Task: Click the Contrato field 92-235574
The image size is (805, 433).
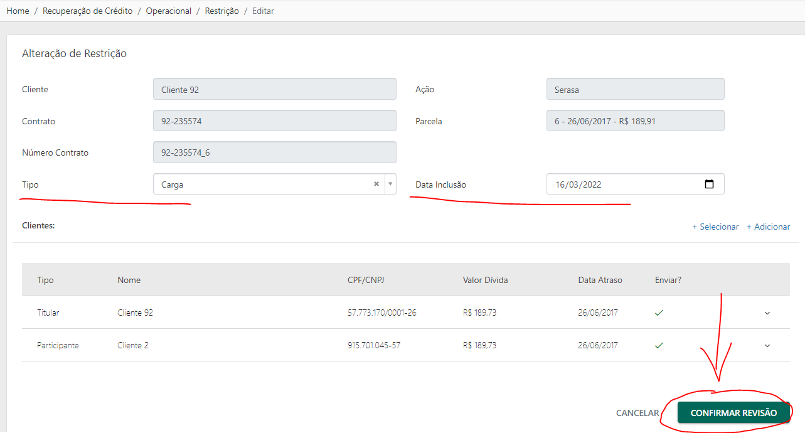Action: pos(275,121)
